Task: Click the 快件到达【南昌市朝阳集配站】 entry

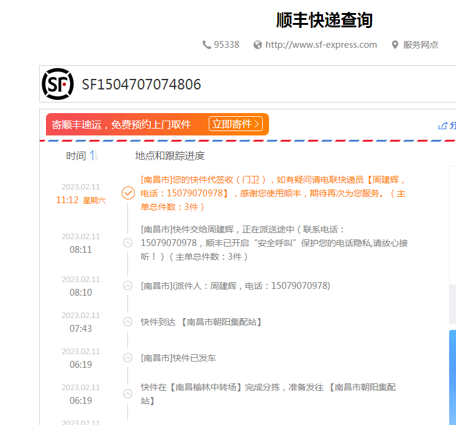Action: click(201, 322)
